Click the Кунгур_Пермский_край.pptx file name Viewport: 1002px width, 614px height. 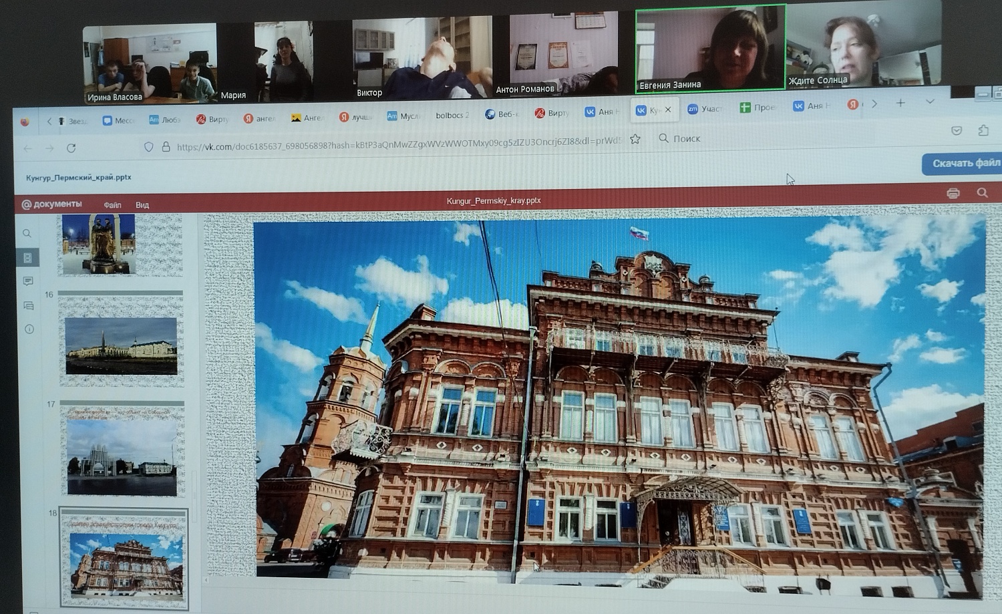79,178
